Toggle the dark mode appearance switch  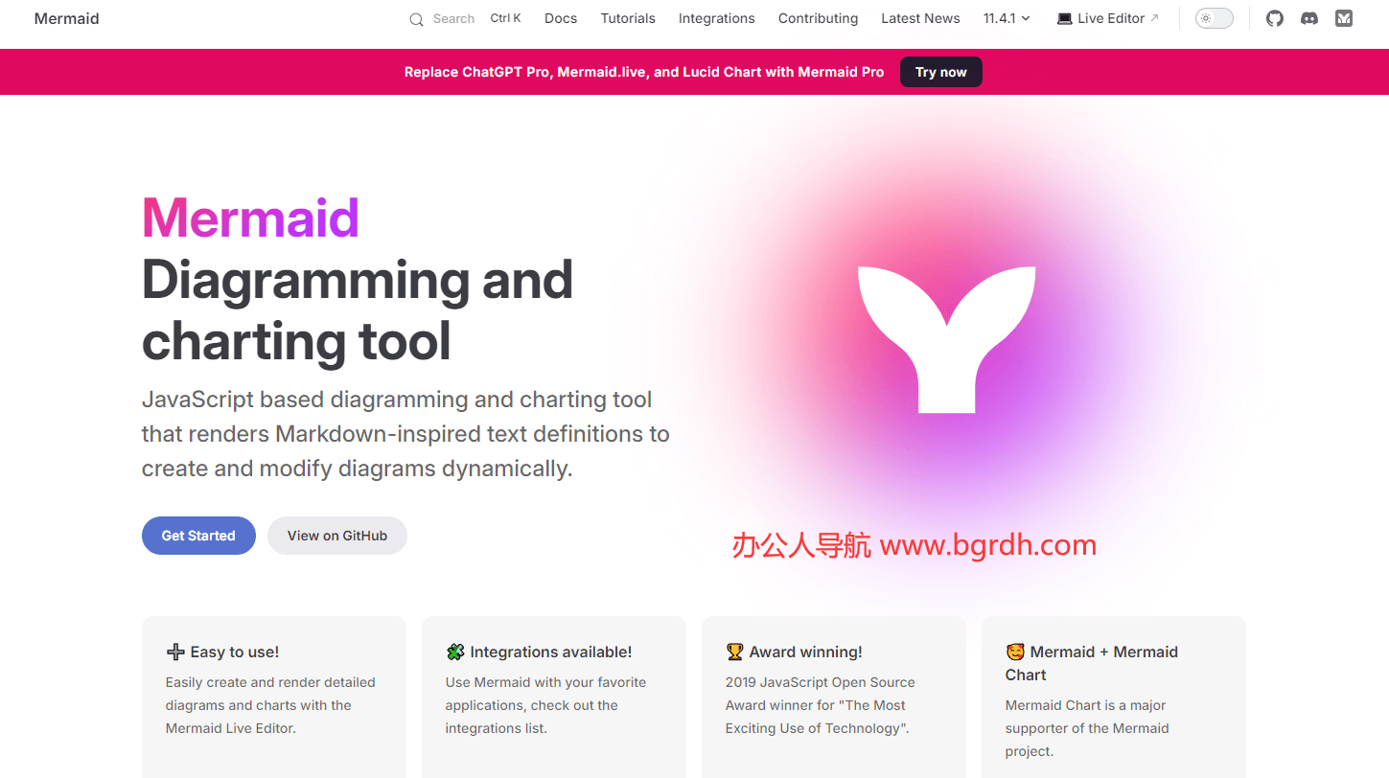tap(1214, 18)
